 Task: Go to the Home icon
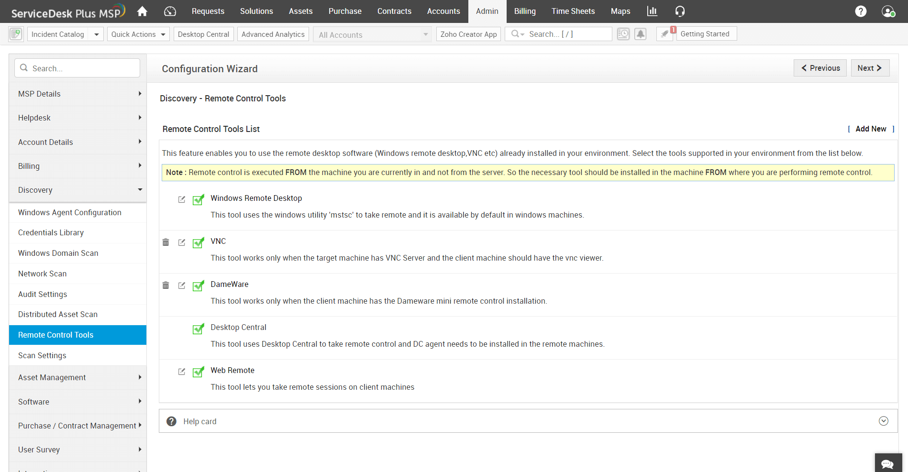pyautogui.click(x=142, y=11)
